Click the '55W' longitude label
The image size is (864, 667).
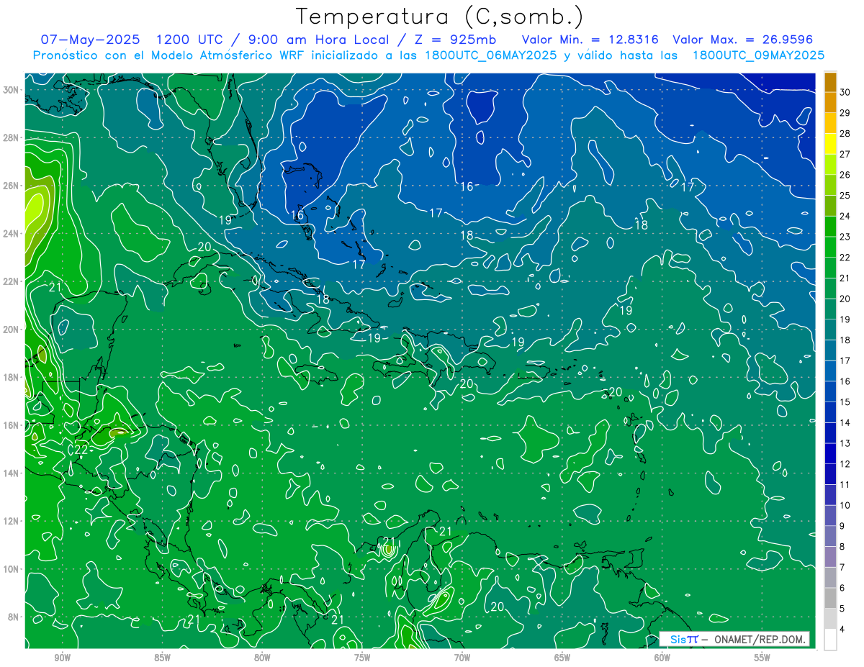click(762, 658)
